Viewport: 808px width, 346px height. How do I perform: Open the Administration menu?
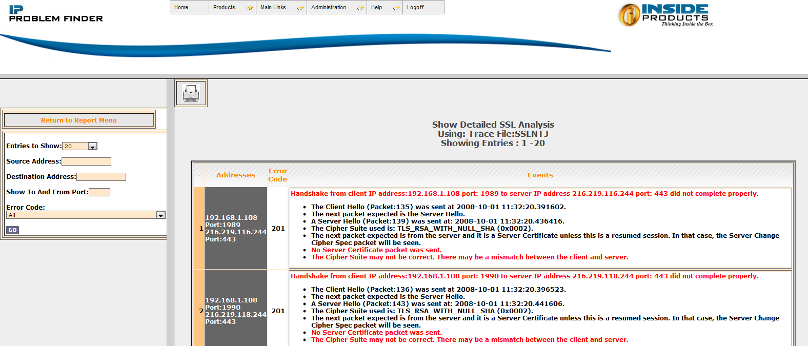(x=329, y=8)
